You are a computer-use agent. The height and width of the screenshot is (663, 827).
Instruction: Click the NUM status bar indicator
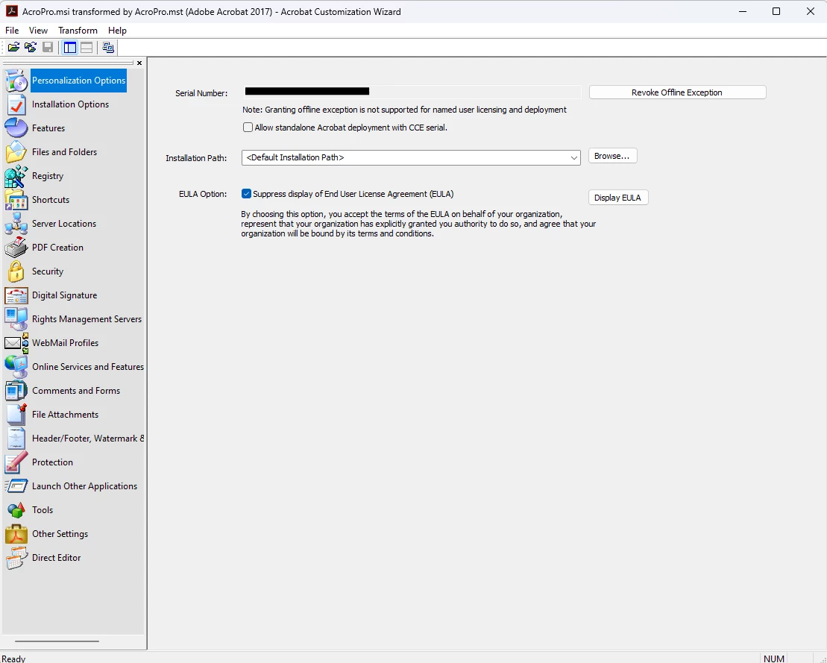click(774, 659)
